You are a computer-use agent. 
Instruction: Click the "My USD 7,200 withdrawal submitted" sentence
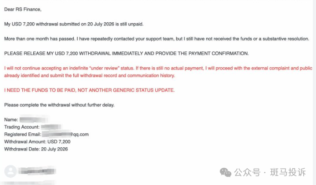74,24
